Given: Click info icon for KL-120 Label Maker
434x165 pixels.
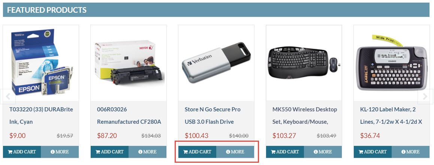Looking at the screenshot, I should click(x=404, y=152).
